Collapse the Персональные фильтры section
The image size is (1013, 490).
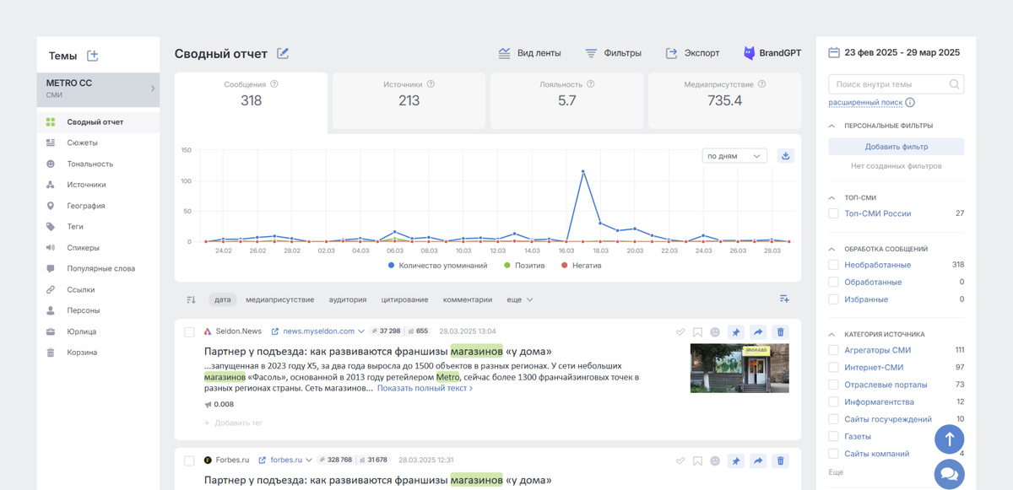point(832,126)
